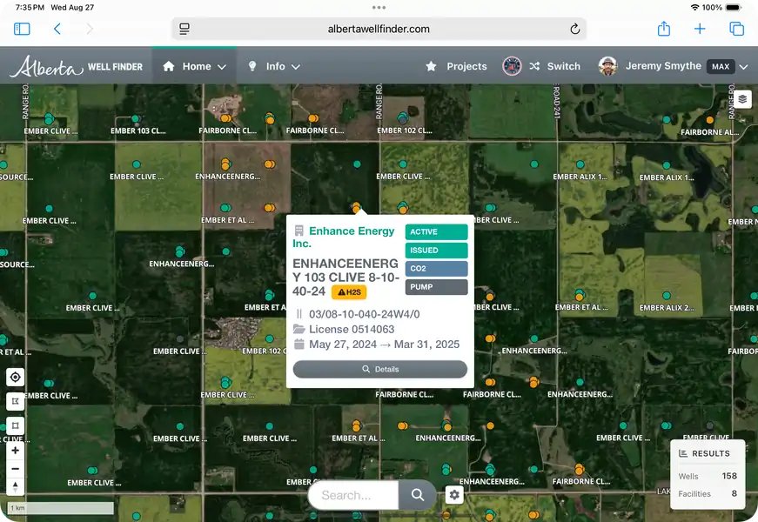Viewport: 758px width, 522px height.
Task: Go back to the previous page
Action: click(x=57, y=29)
